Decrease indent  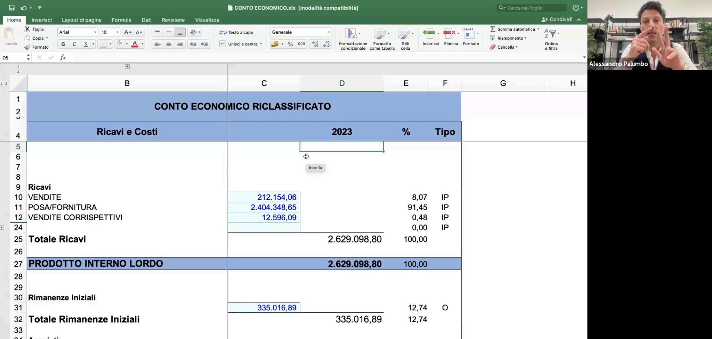[193, 44]
